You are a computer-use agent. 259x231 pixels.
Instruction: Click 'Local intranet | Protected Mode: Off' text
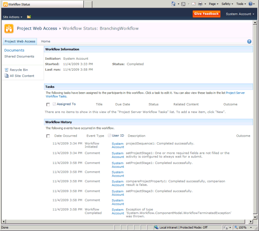point(183,227)
